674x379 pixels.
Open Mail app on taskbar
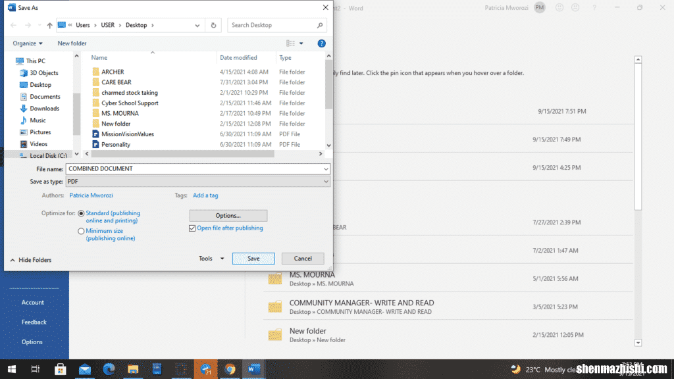tap(85, 369)
